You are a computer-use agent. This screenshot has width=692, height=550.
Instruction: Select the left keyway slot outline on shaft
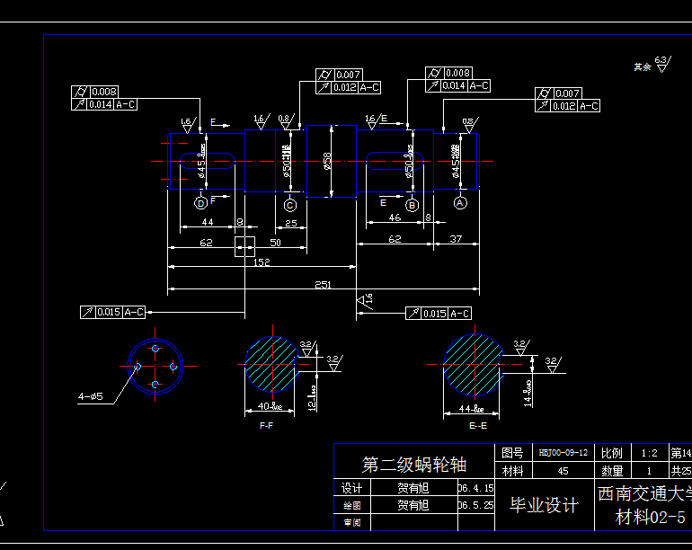[x=208, y=161]
